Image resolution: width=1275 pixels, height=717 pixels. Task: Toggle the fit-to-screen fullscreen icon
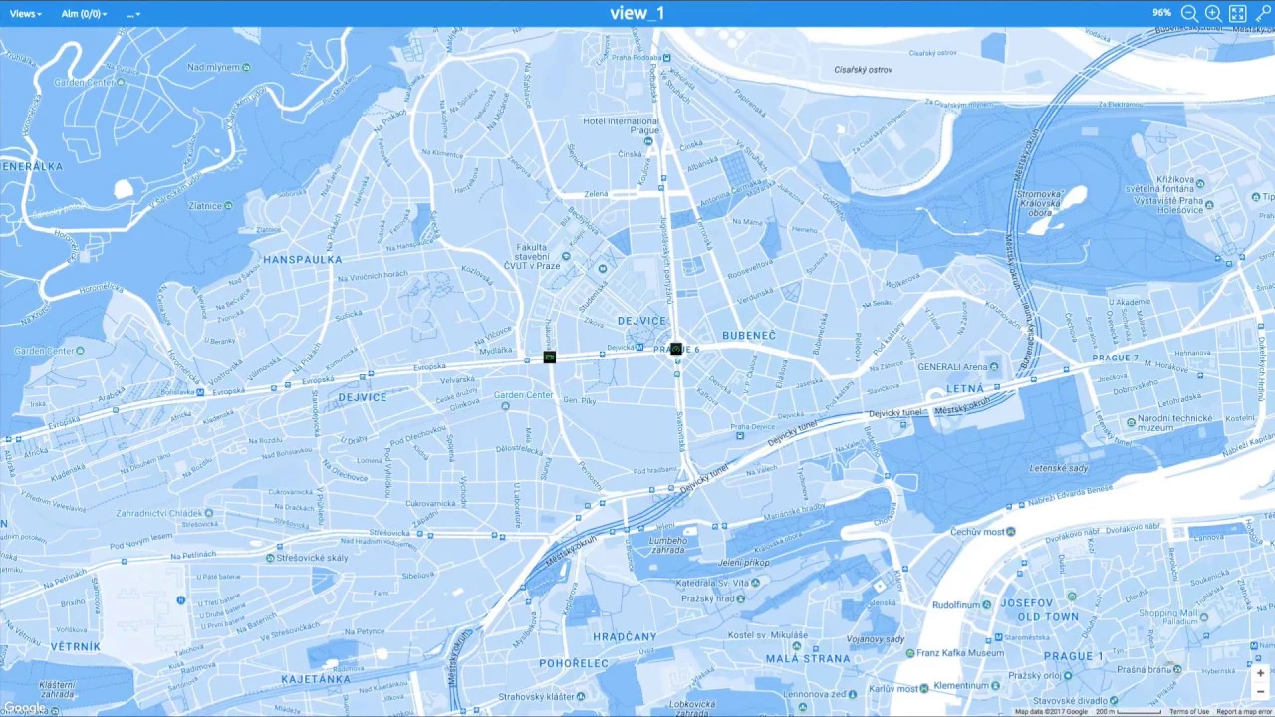(x=1238, y=13)
